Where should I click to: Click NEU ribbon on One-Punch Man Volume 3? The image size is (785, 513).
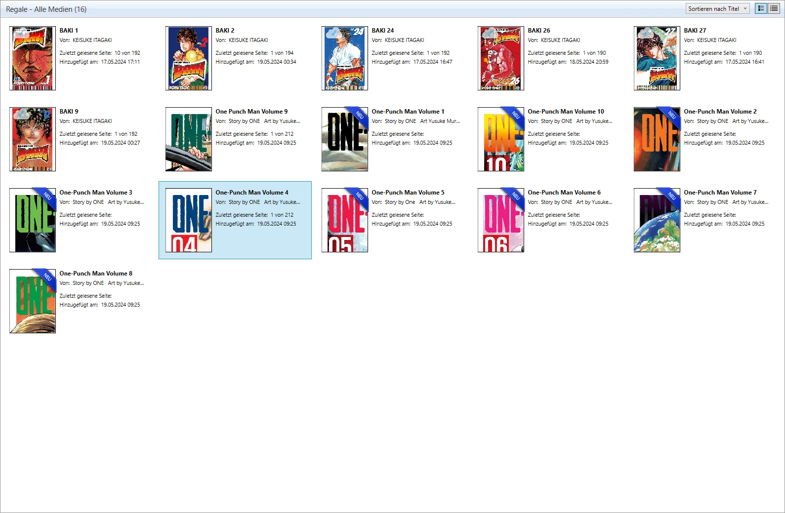[46, 197]
